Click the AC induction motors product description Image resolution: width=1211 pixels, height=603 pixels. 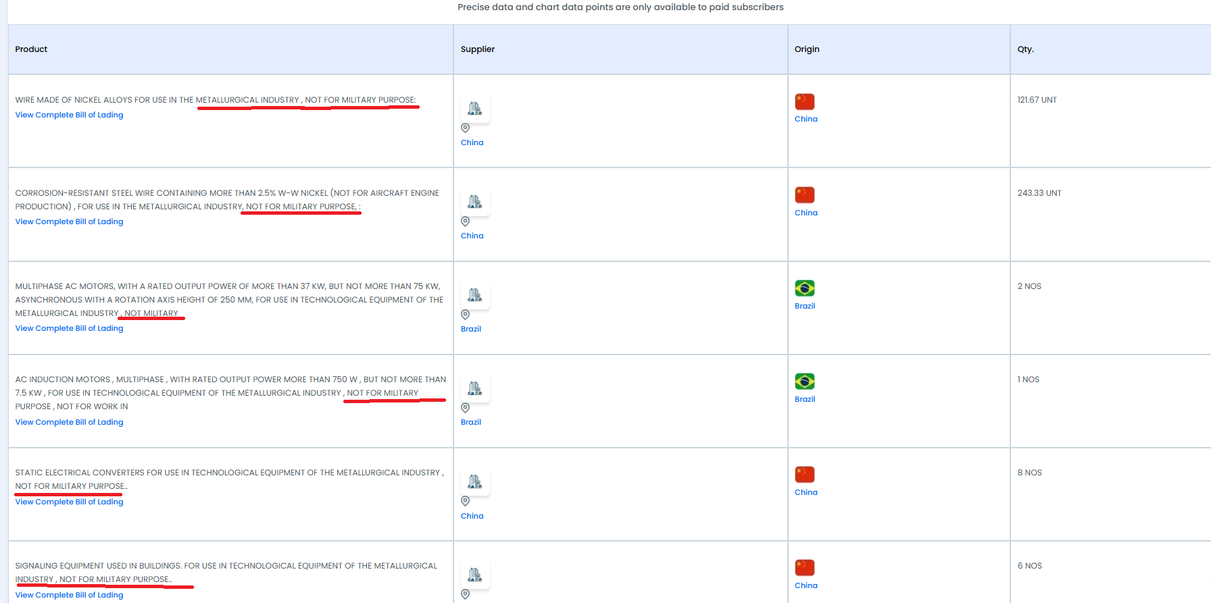click(230, 393)
